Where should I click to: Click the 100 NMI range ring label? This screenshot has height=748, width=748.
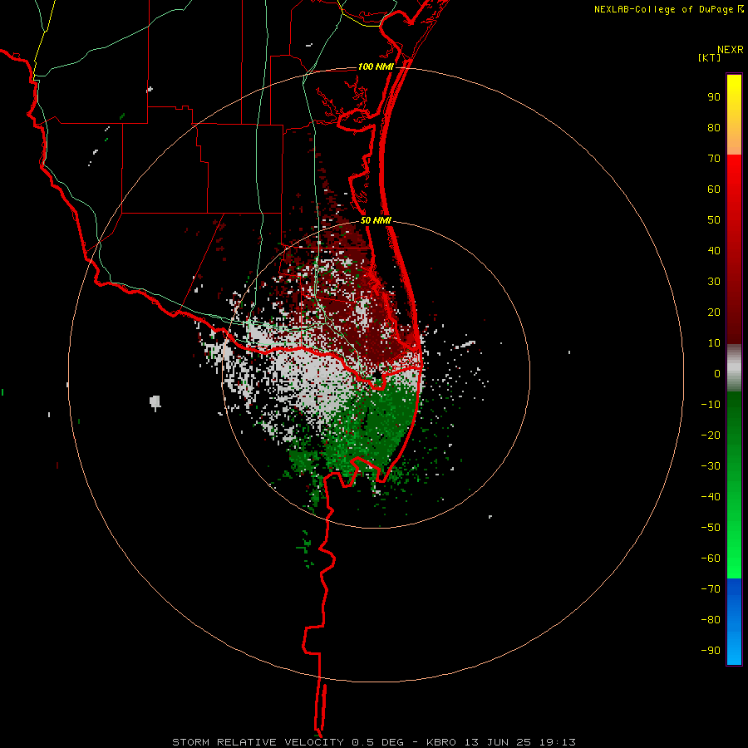[376, 66]
